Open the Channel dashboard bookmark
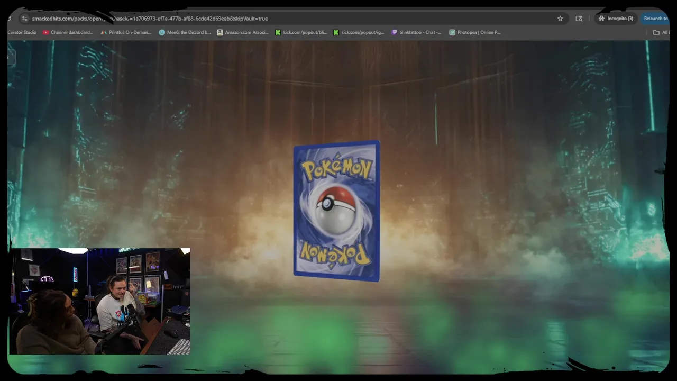The image size is (677, 381). [68, 32]
